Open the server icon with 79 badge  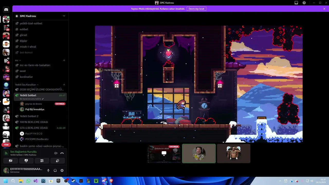(6, 69)
